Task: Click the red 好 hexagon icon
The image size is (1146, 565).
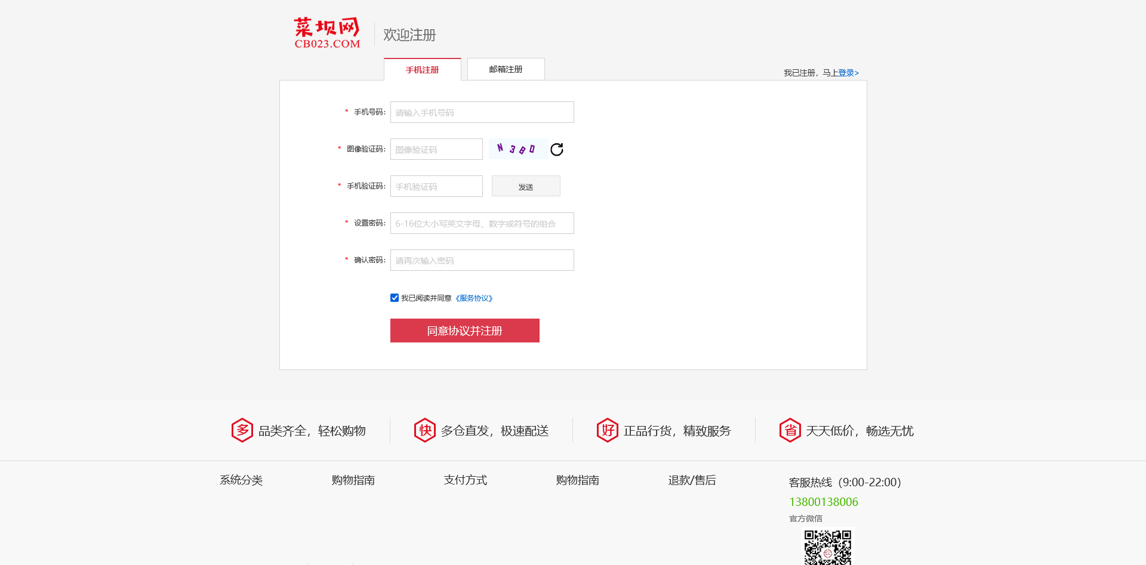Action: coord(608,430)
